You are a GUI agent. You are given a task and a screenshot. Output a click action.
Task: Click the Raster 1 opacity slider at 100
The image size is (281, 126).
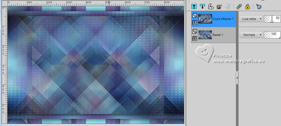coord(273,35)
